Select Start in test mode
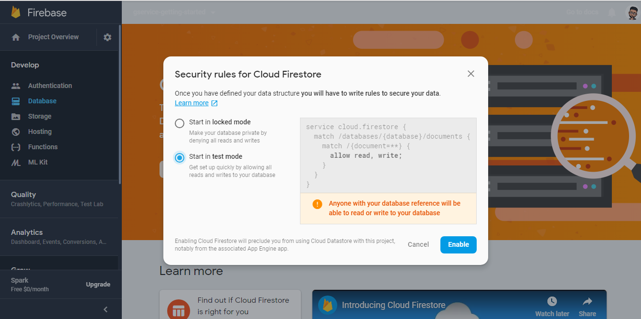This screenshot has height=319, width=641. pyautogui.click(x=180, y=158)
